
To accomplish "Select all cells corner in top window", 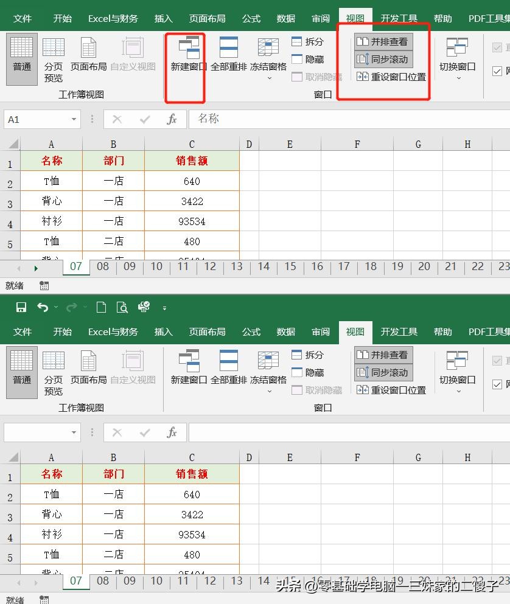I will [x=13, y=144].
